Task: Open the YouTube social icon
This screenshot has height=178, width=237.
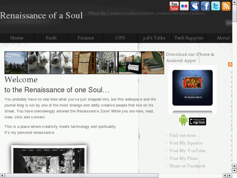Action: click(174, 6)
